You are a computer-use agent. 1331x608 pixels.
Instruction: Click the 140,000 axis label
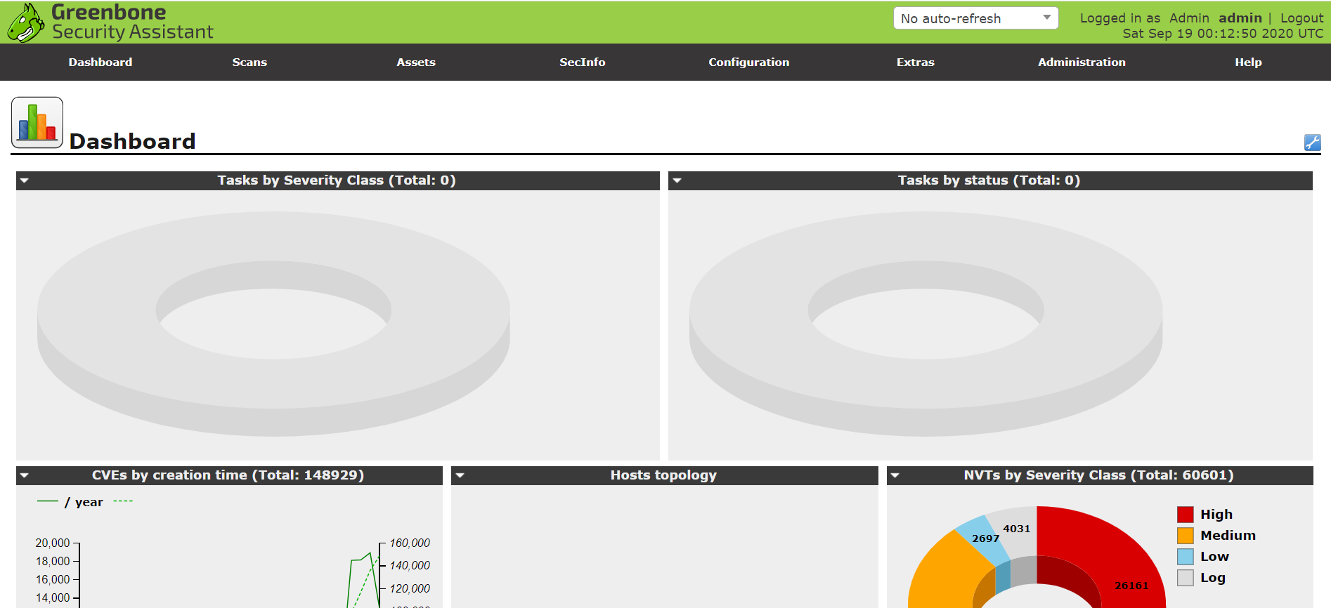[410, 565]
